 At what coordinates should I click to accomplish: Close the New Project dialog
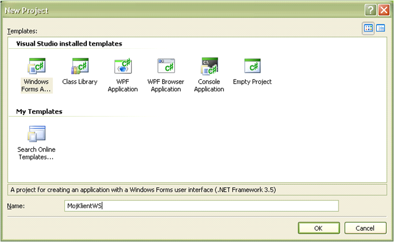click(384, 10)
